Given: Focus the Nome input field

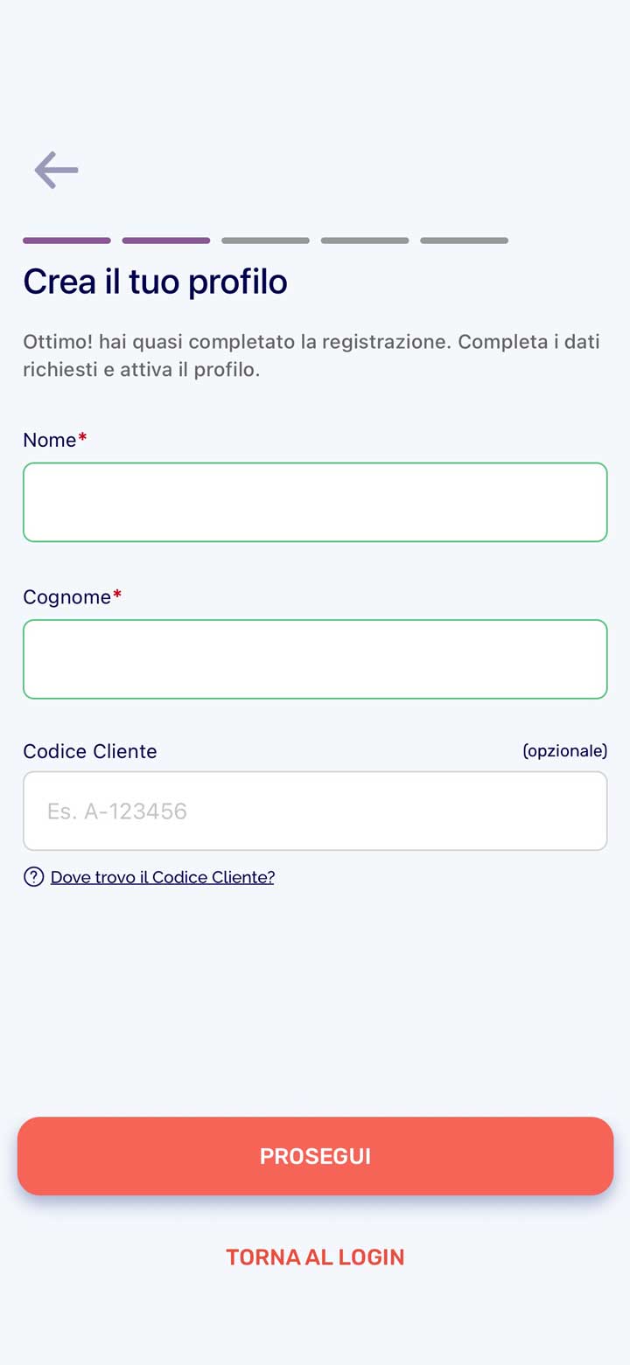Looking at the screenshot, I should (x=315, y=502).
